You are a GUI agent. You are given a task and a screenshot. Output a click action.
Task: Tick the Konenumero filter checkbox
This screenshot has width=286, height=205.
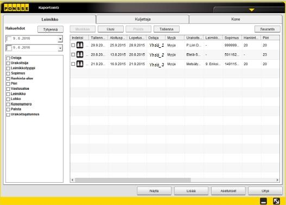point(8,104)
